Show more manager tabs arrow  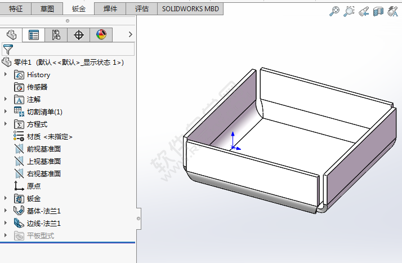pyautogui.click(x=131, y=34)
